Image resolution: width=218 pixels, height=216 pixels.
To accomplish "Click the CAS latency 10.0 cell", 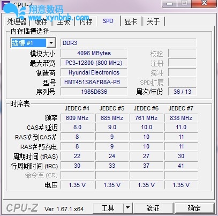I will click(146, 127).
